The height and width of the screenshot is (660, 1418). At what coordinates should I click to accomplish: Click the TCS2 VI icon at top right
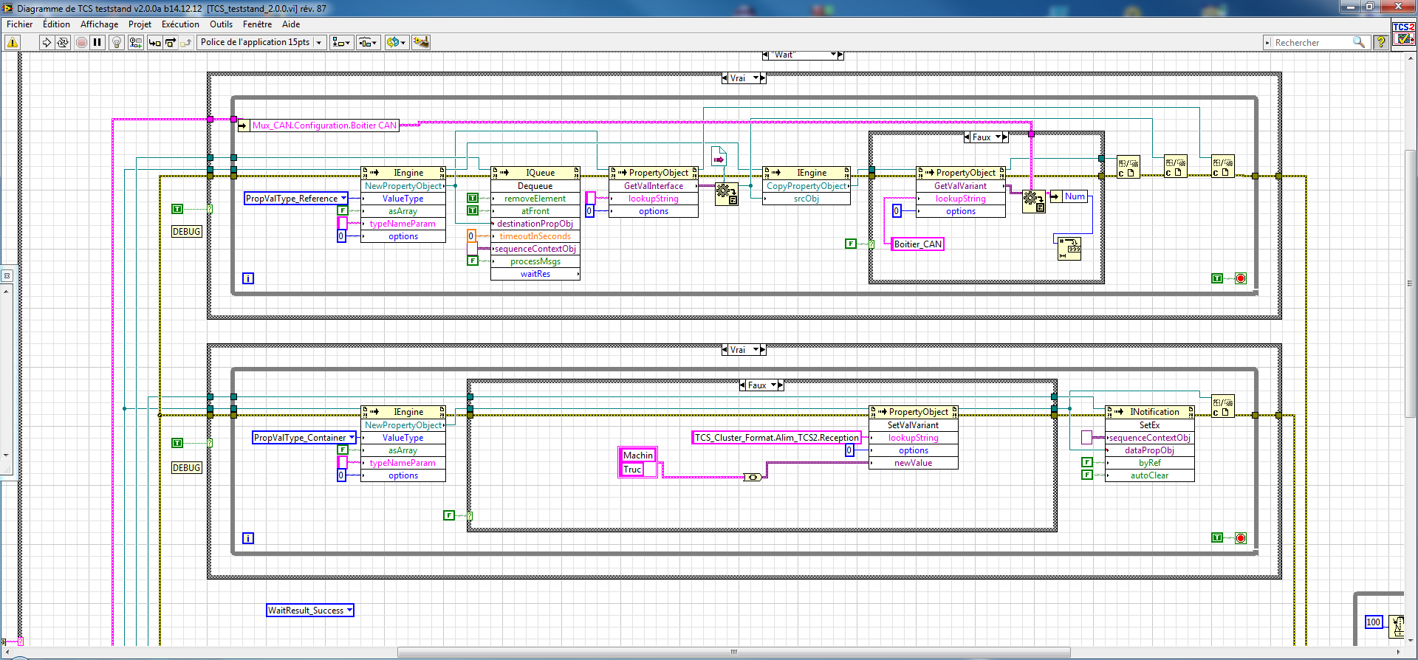pos(1404,34)
